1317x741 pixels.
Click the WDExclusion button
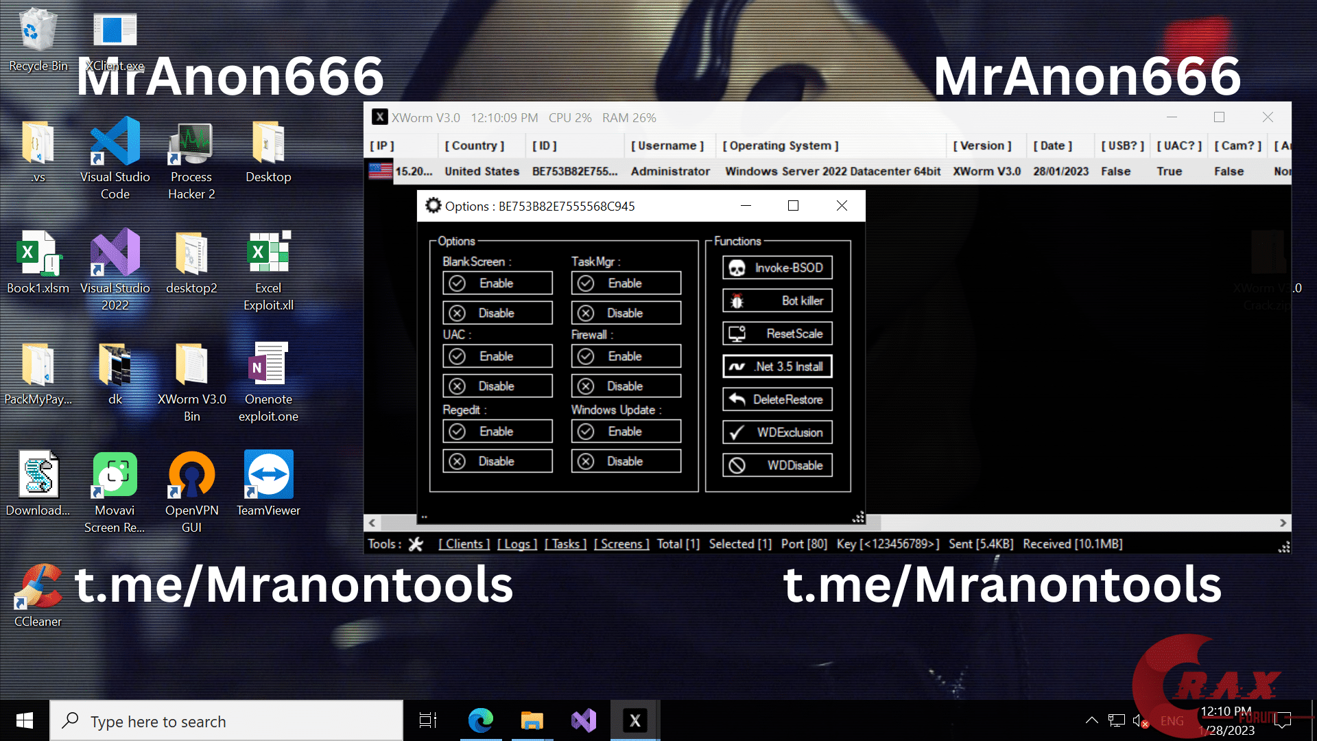point(777,432)
